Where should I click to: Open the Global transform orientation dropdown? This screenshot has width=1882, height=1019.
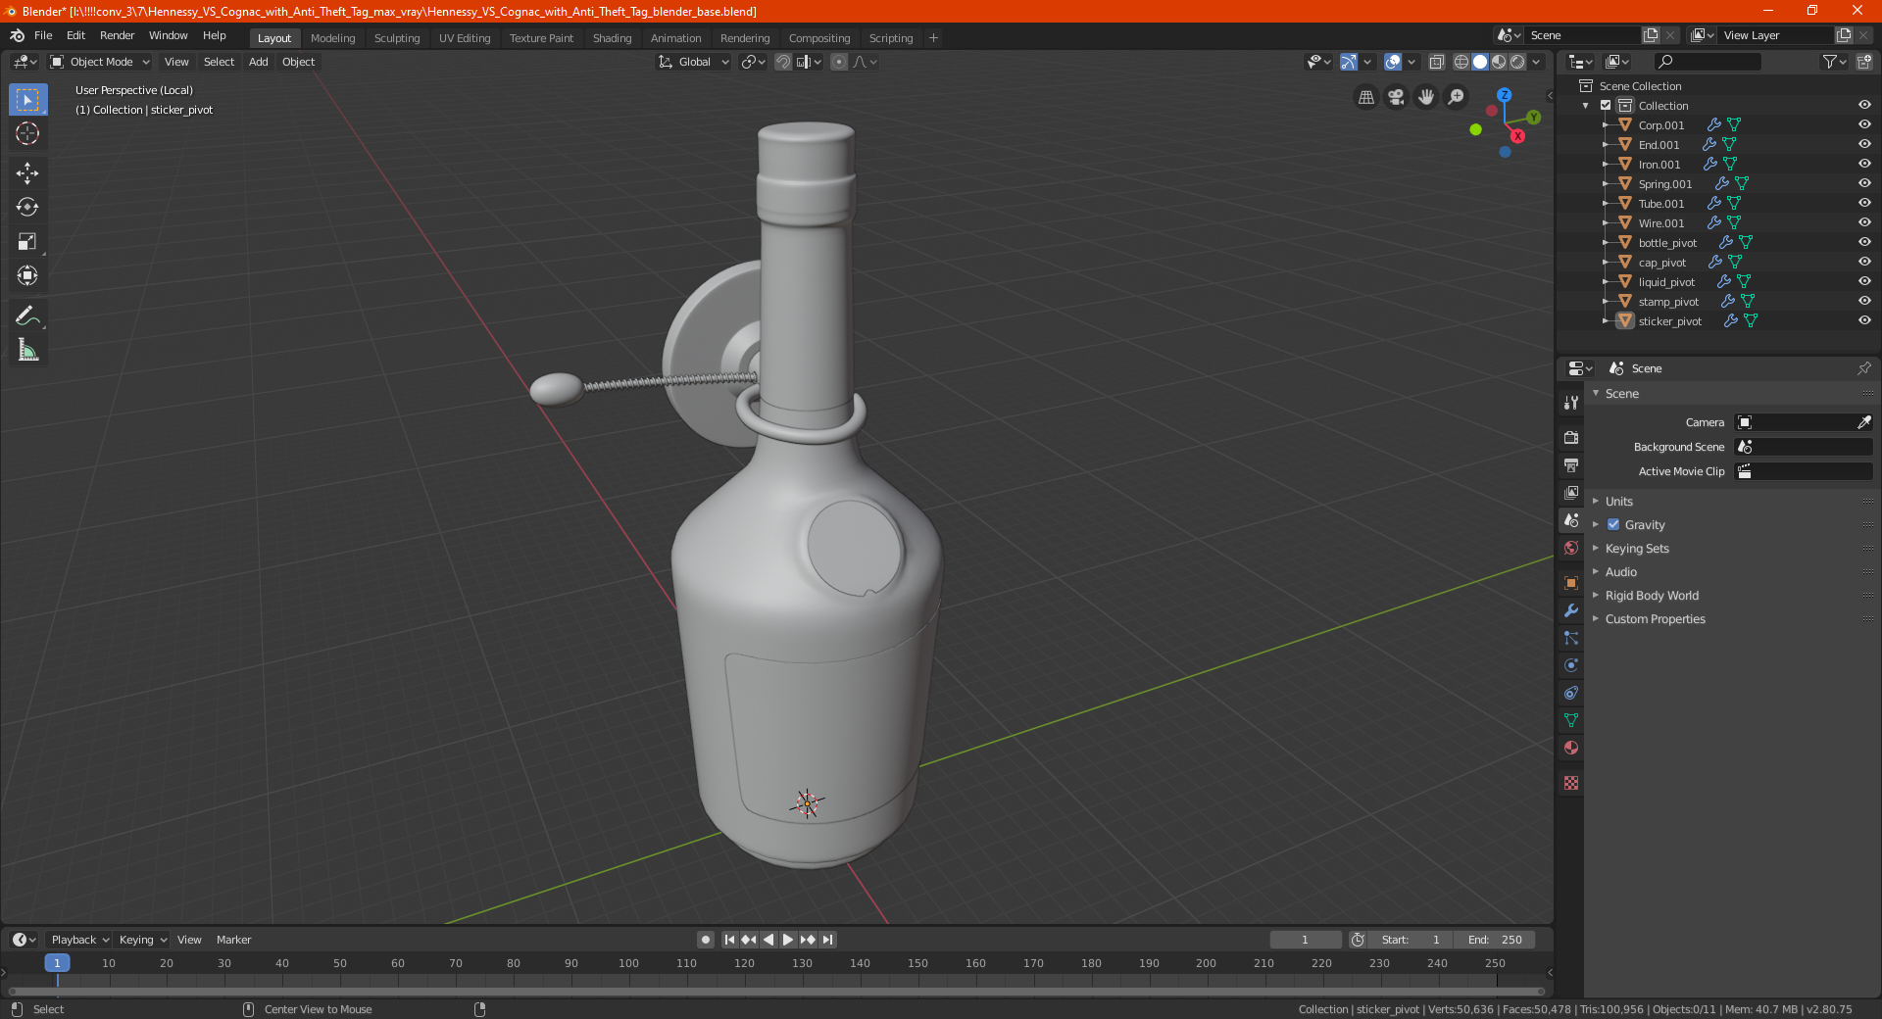coord(693,62)
